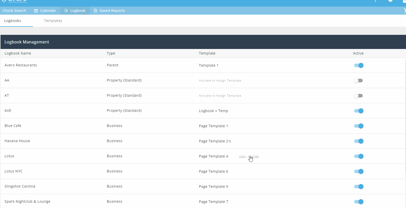
Task: Activate the AT logbook toggle
Action: click(x=358, y=96)
